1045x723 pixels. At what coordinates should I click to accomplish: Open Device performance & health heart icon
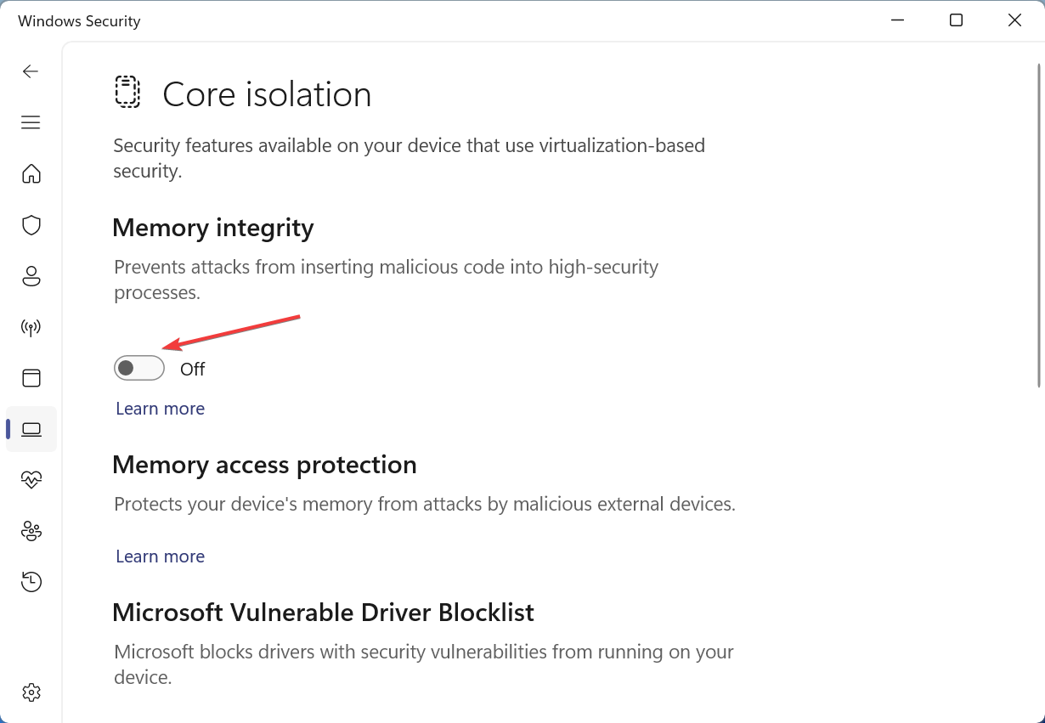pos(31,480)
